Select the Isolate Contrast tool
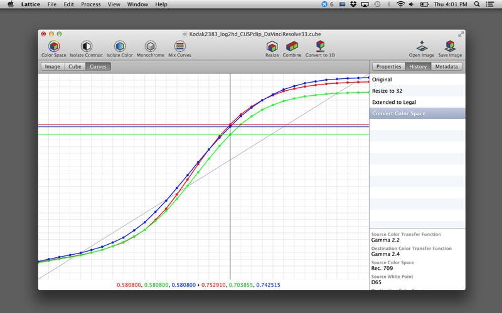This screenshot has height=313, width=502. pyautogui.click(x=86, y=46)
